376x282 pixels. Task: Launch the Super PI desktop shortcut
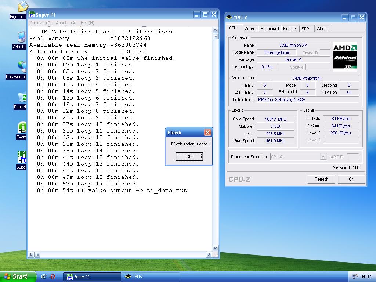click(22, 157)
